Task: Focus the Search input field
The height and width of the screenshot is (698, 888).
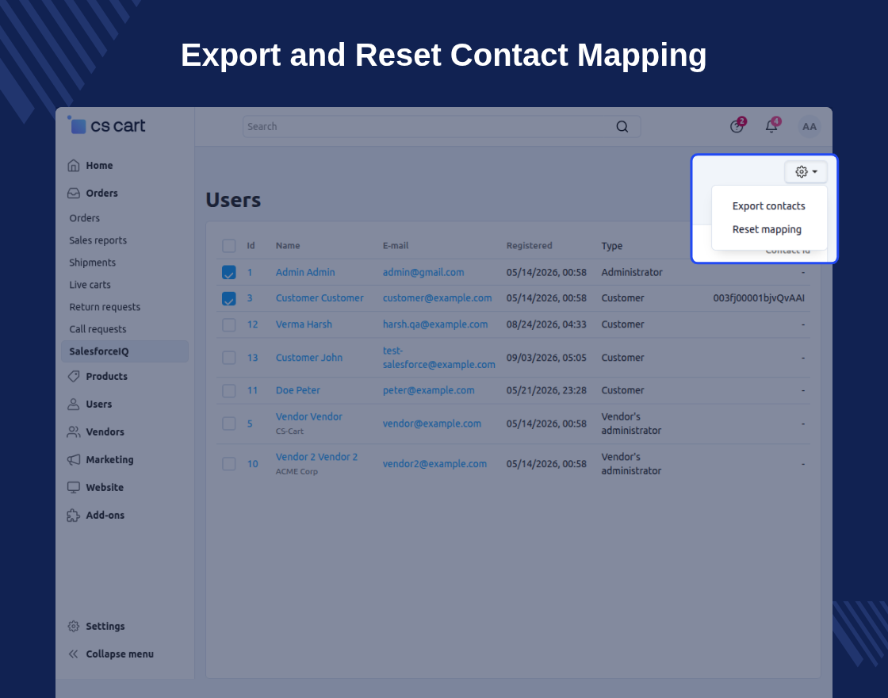Action: coord(442,126)
